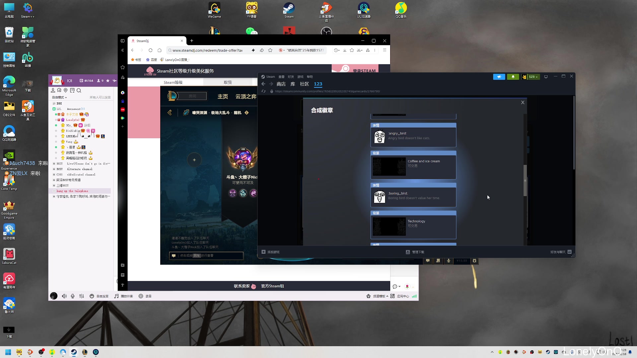Open 云顶之弈 in League client
Viewport: 637px width, 358px height.
click(x=246, y=96)
